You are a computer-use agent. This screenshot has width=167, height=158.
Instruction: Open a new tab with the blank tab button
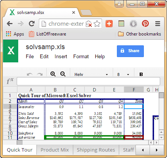[x=86, y=13]
